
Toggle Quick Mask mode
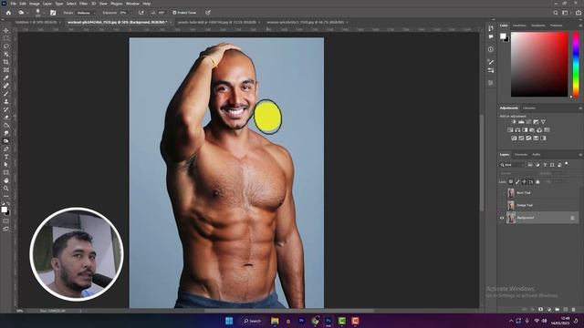pyautogui.click(x=6, y=220)
